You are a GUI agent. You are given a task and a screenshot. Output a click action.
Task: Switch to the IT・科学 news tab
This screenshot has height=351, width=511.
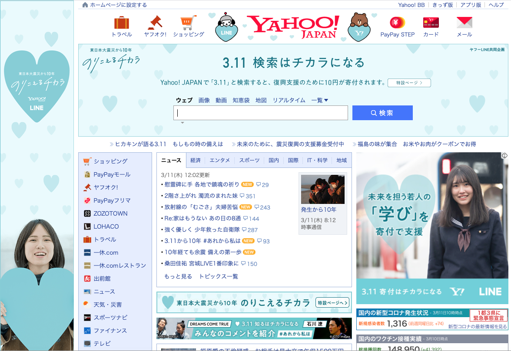pyautogui.click(x=317, y=161)
